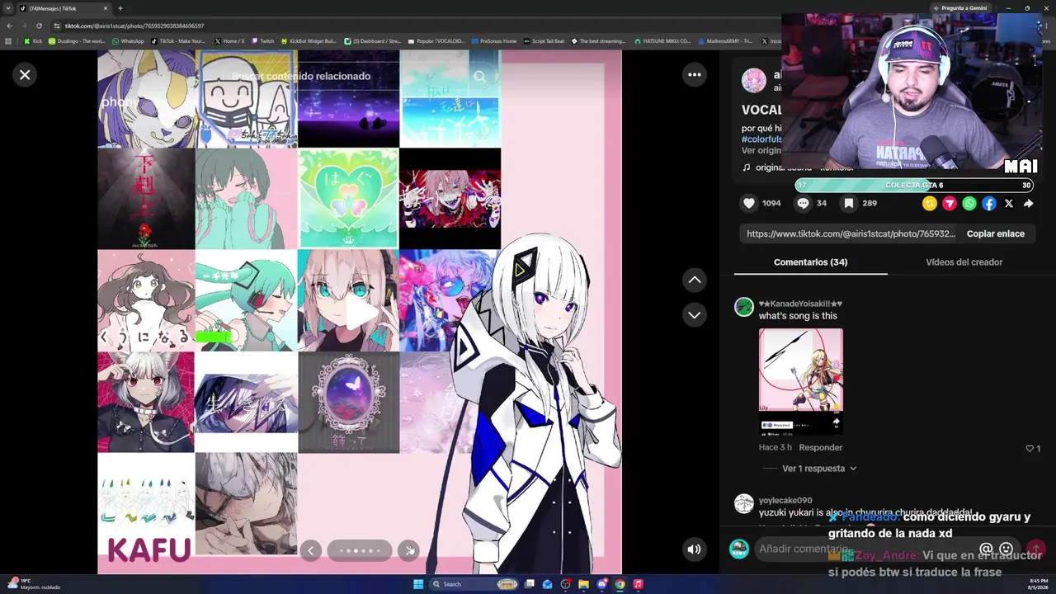
Task: Mention a user with the @ icon
Action: click(986, 549)
